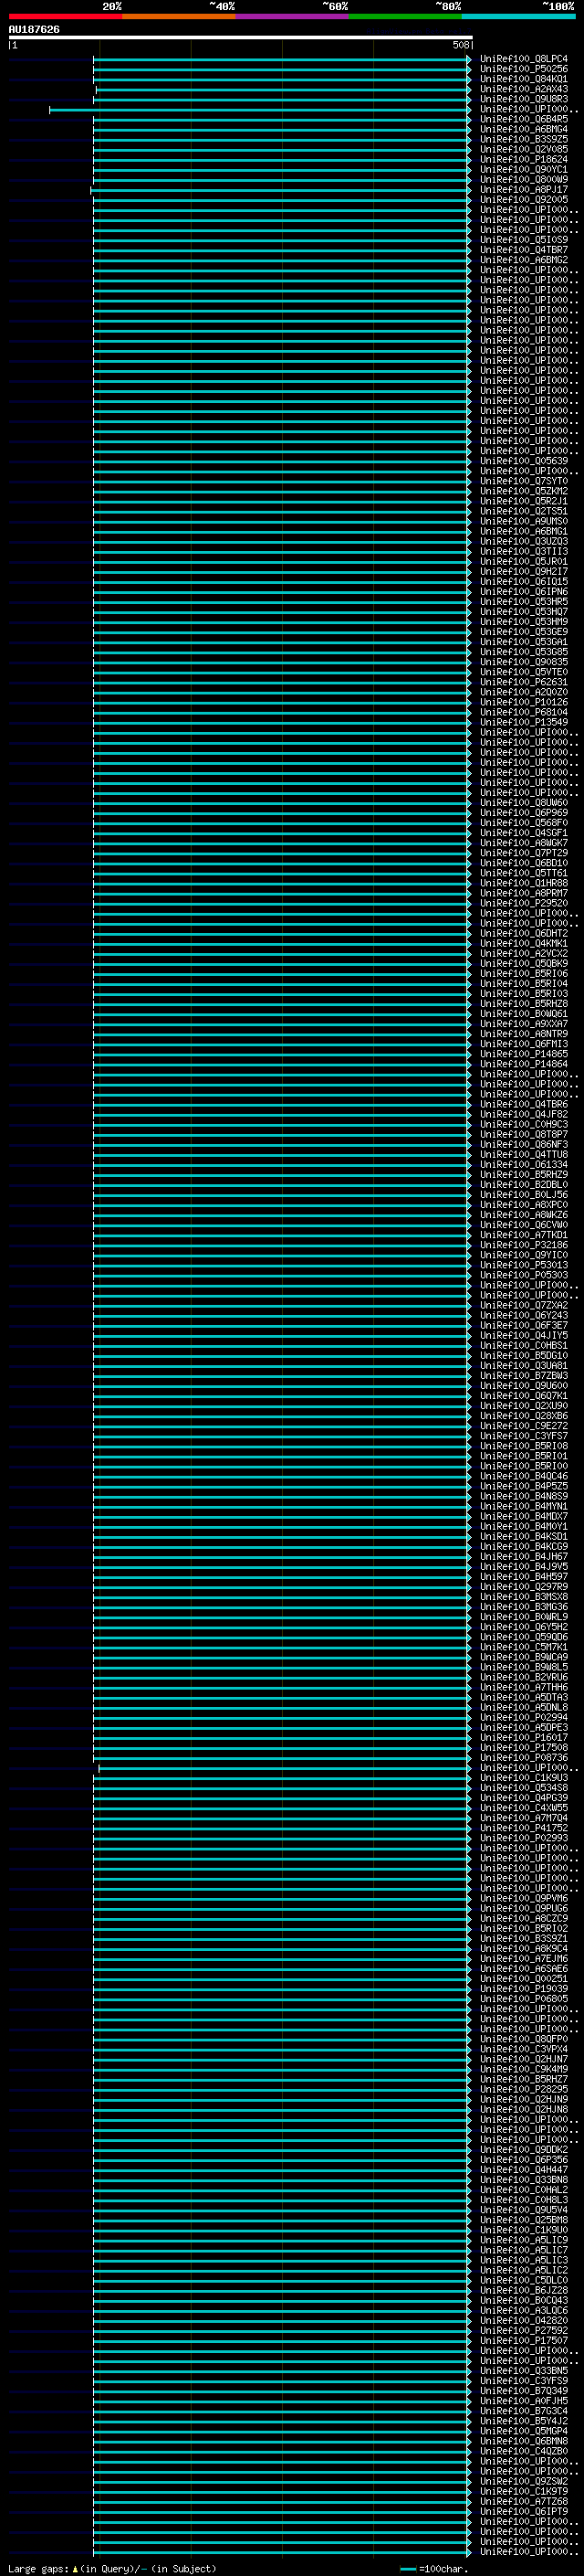The width and height of the screenshot is (584, 2576).
Task: Click the UniRef100_Q3TII3 entry
Action: [524, 551]
